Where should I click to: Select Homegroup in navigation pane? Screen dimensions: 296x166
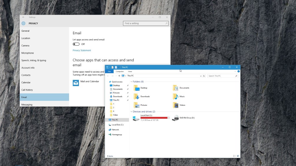coord(117,135)
